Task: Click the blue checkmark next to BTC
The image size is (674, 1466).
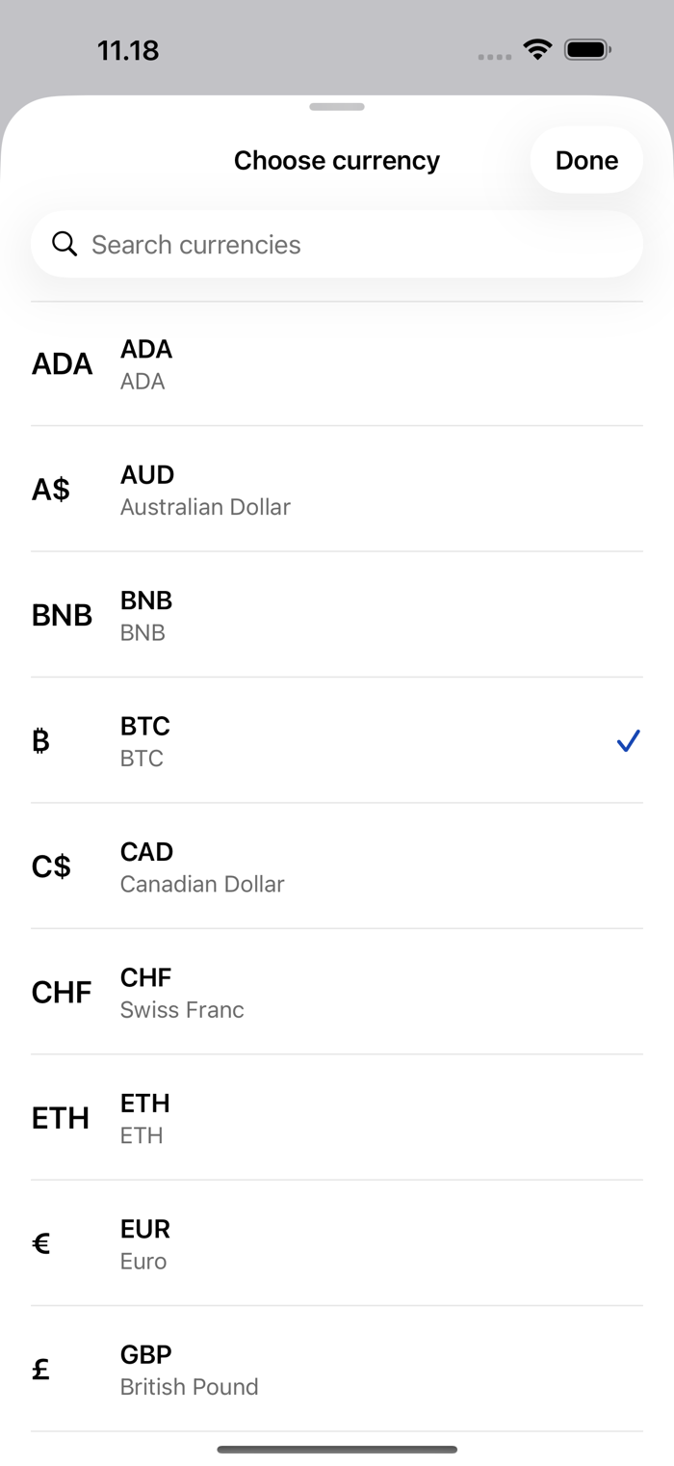Action: 629,740
